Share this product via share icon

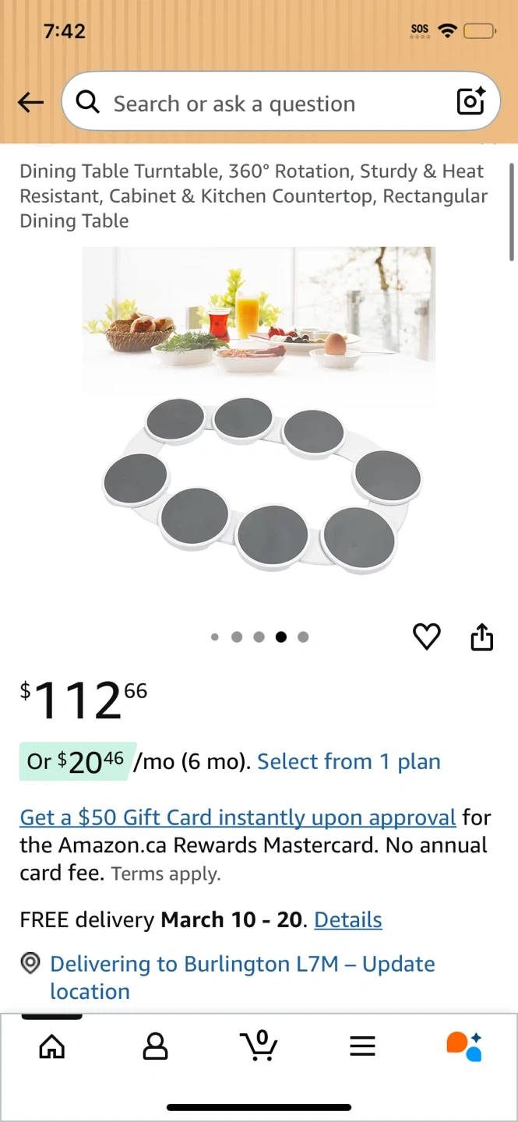pos(482,636)
